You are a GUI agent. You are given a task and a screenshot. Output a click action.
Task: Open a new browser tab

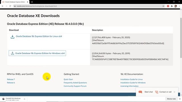coord(32,2)
